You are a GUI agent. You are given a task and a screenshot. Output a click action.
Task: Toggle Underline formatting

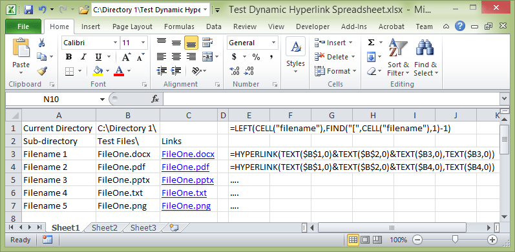(x=98, y=57)
